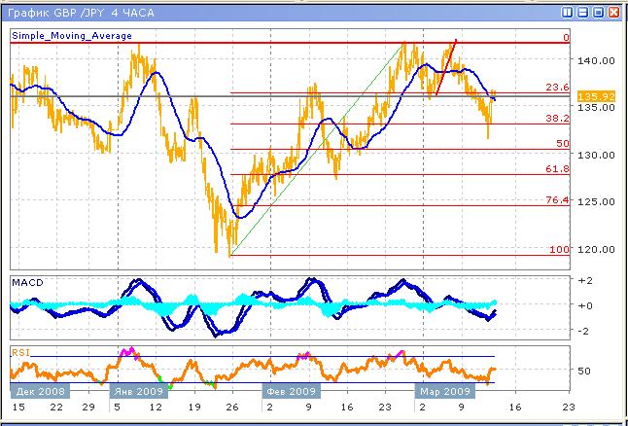This screenshot has width=628, height=426.
Task: Click the Янв 2009 date marker
Action: coord(140,390)
